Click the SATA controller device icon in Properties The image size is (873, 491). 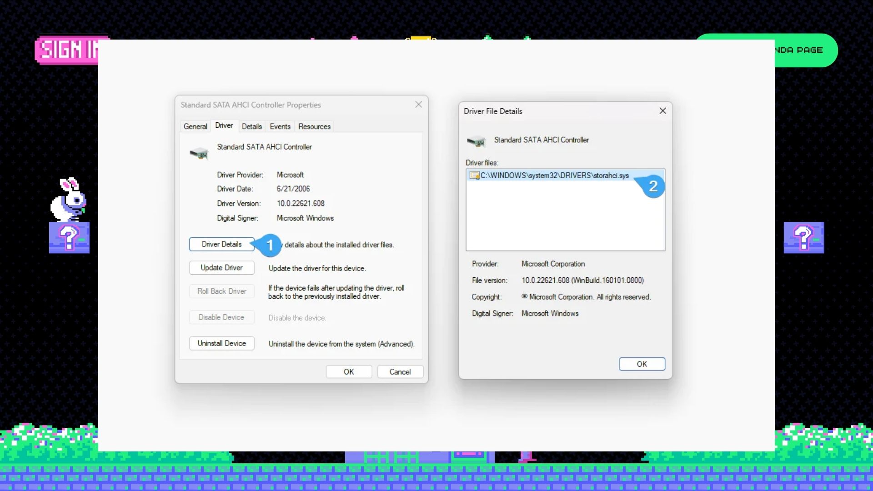(199, 153)
